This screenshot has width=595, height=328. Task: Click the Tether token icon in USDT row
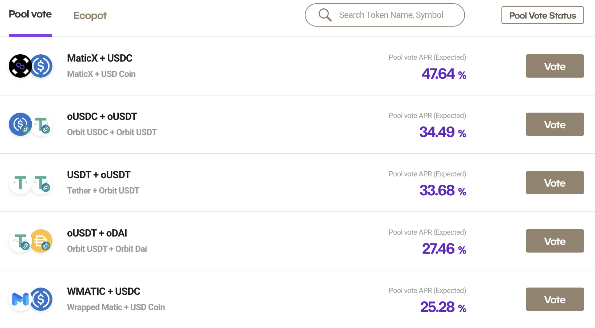tap(20, 183)
